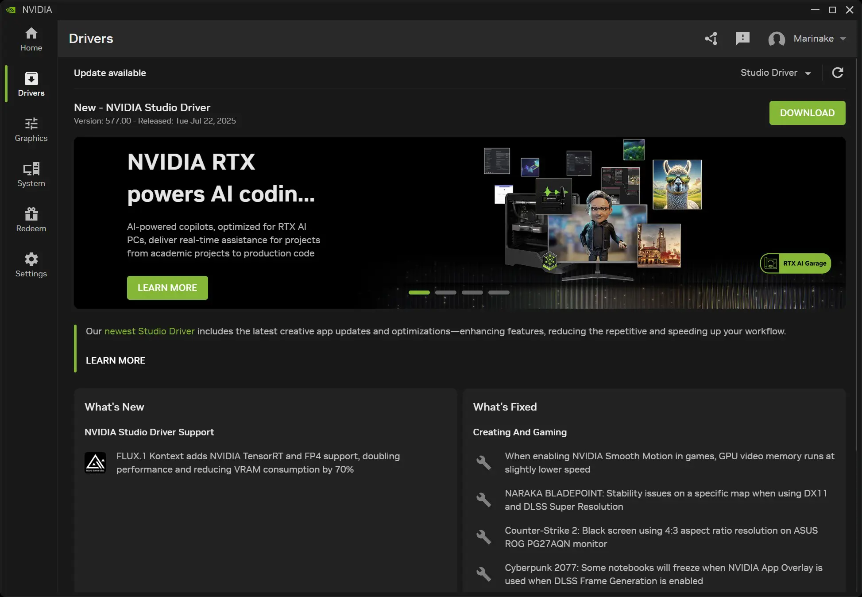Open the Home section in sidebar
Viewport: 862px width, 597px height.
click(x=31, y=39)
